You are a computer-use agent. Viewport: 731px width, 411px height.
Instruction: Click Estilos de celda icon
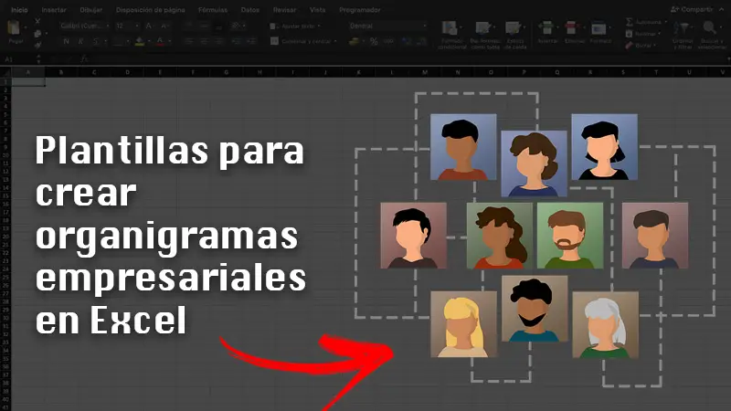[513, 28]
